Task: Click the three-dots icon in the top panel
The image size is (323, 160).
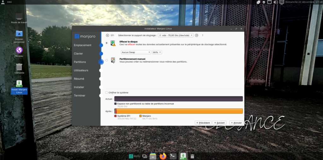Action: 9,2
